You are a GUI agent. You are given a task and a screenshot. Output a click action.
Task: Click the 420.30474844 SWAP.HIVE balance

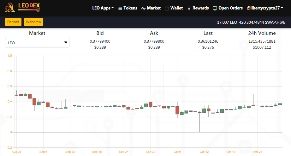[262, 22]
